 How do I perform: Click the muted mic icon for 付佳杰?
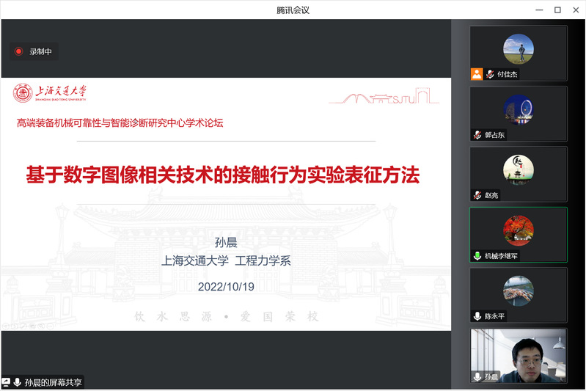489,74
